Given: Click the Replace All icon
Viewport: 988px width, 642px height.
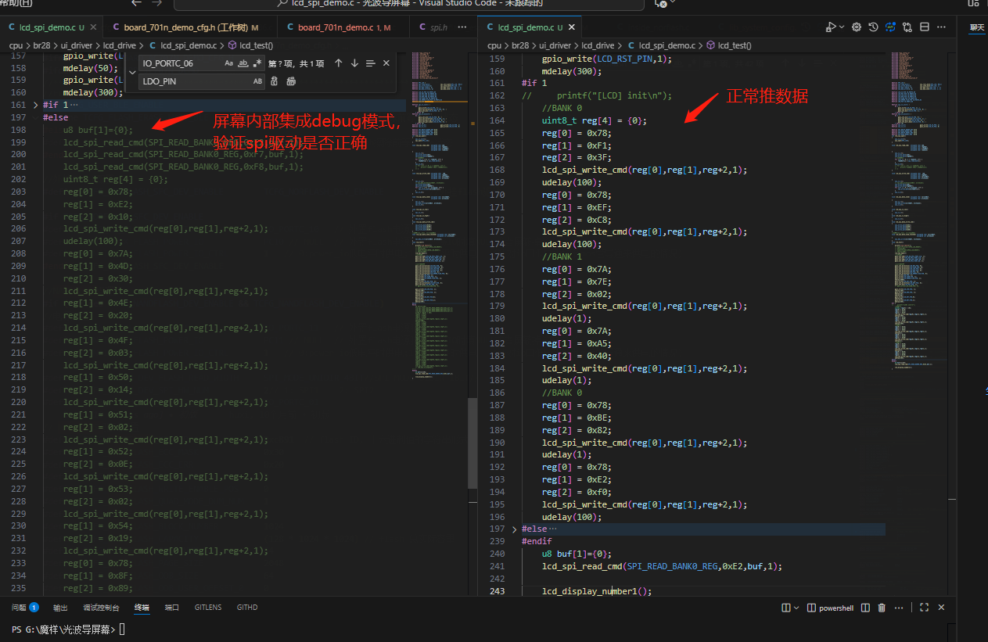Looking at the screenshot, I should (x=291, y=81).
